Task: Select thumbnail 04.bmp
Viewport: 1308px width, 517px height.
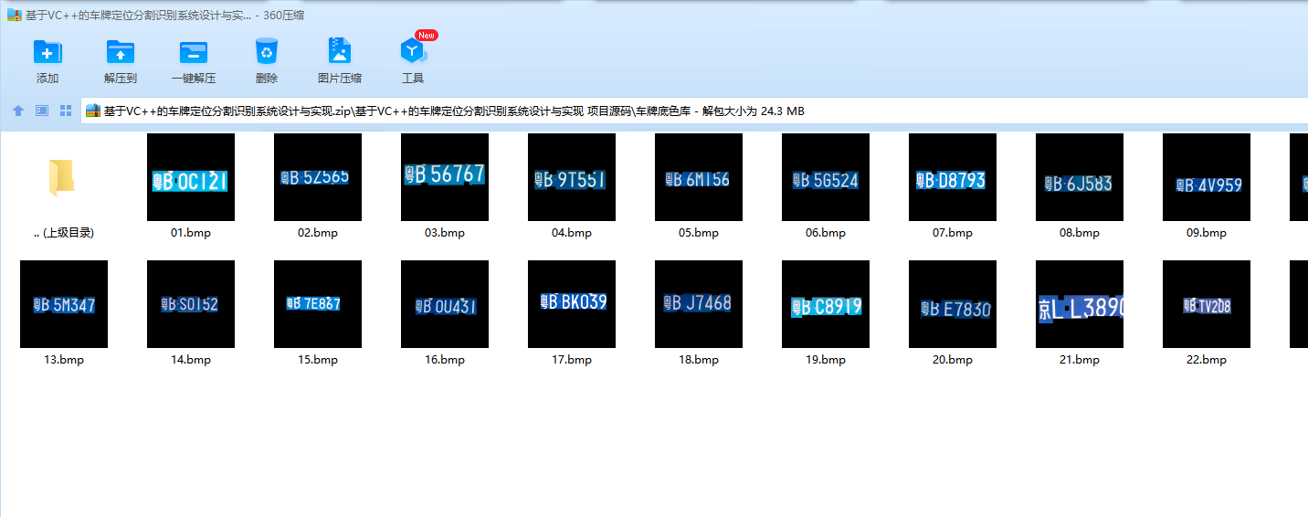Action: 572,177
